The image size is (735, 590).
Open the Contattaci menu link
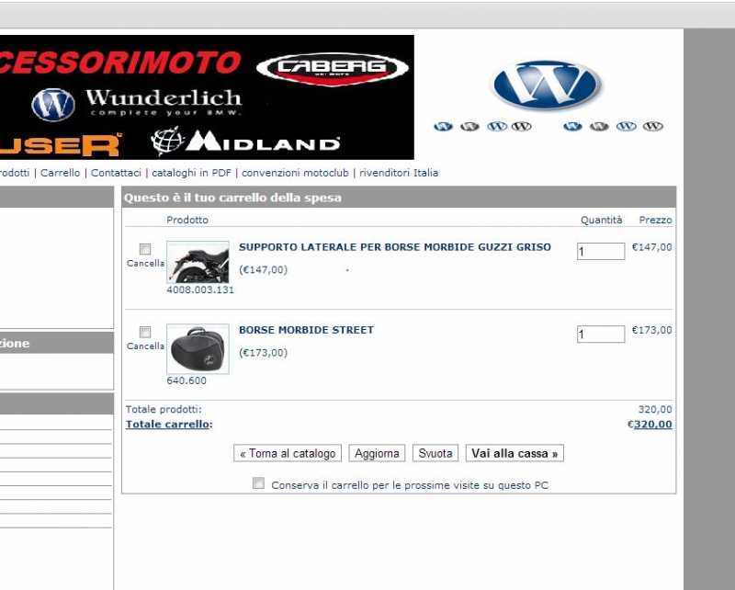[116, 173]
